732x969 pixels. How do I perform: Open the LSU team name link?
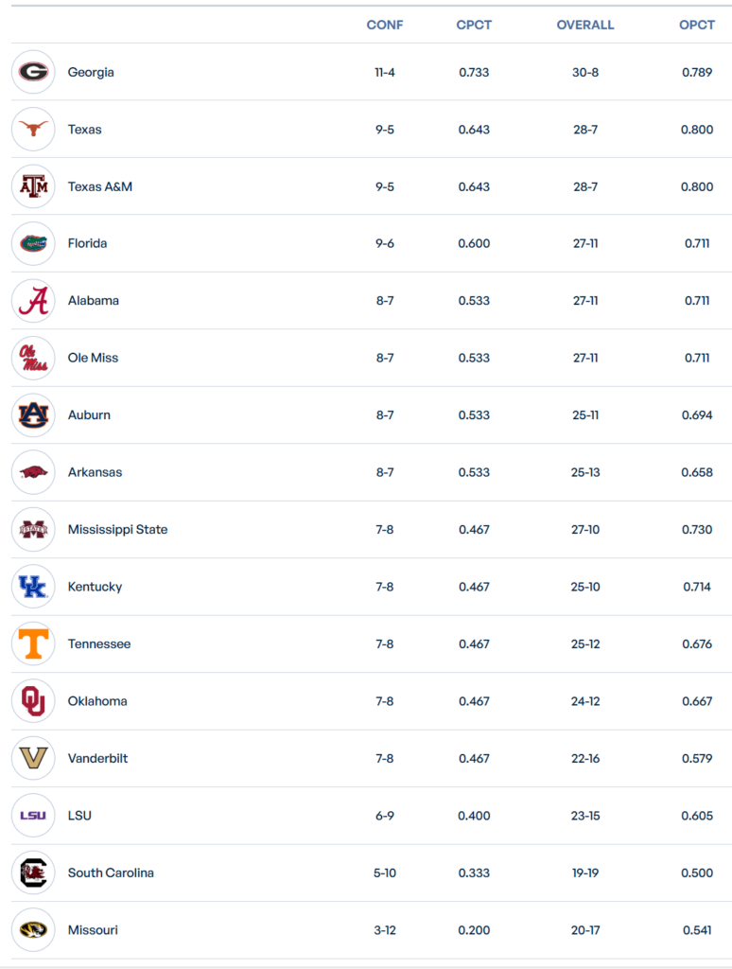(79, 816)
